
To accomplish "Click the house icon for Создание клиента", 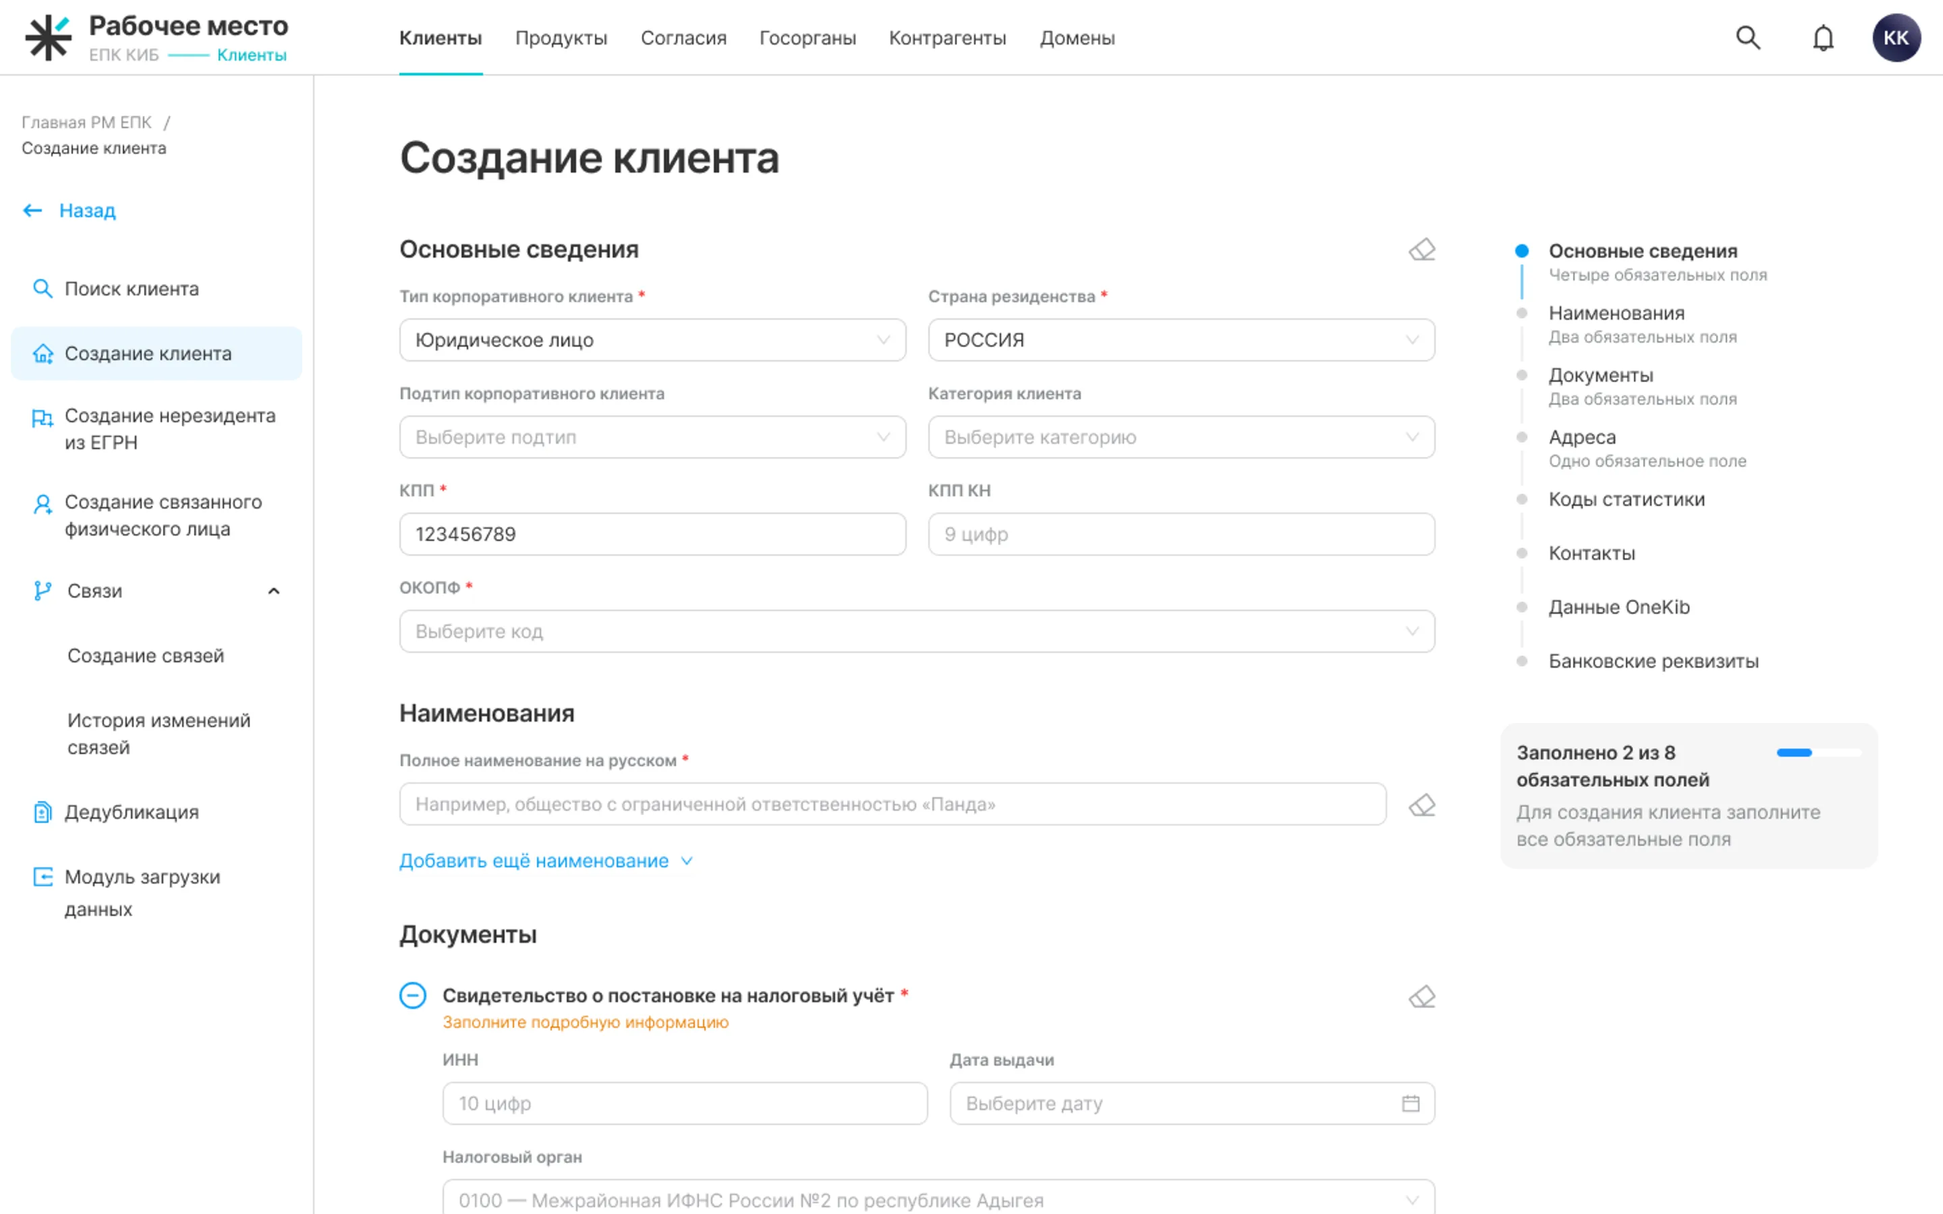I will [x=43, y=353].
